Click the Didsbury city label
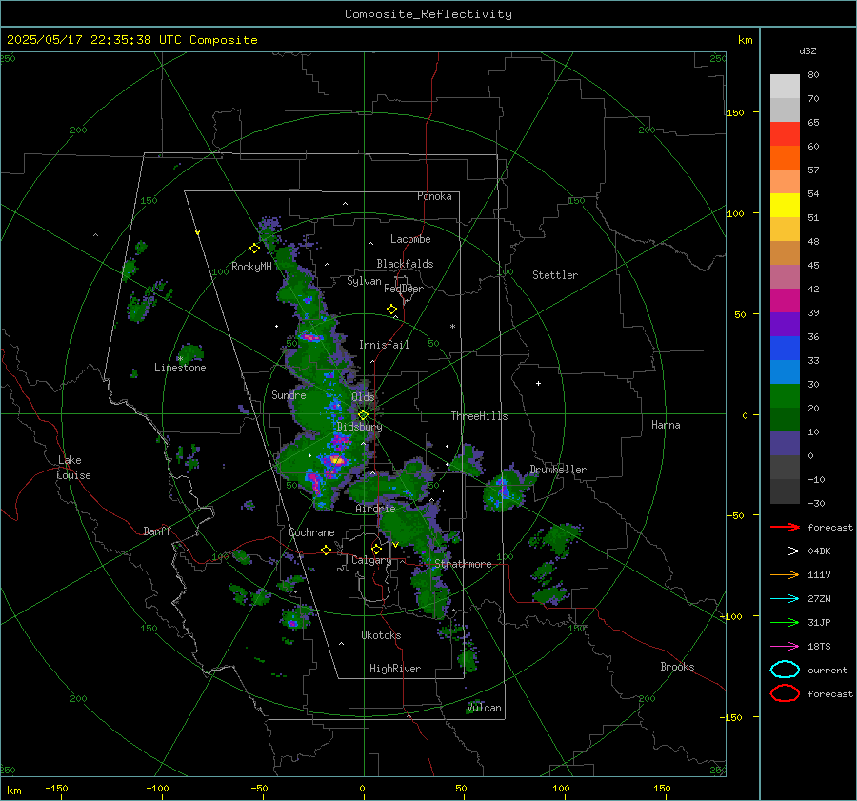The image size is (857, 801). point(360,427)
